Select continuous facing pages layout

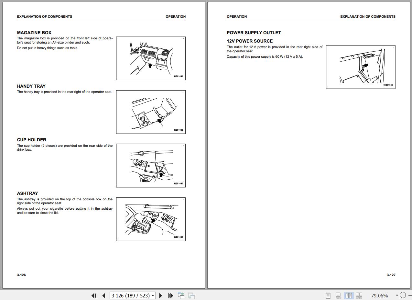359,295
